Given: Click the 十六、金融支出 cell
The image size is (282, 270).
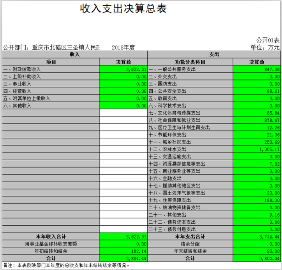Looking at the screenshot, I should tap(190, 179).
